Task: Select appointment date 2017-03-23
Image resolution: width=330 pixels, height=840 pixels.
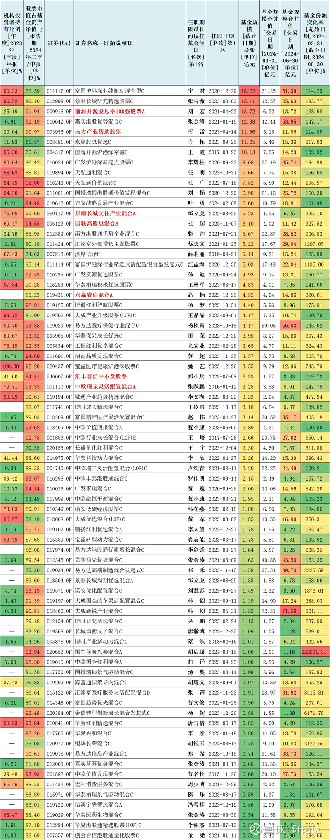Action: (x=223, y=152)
